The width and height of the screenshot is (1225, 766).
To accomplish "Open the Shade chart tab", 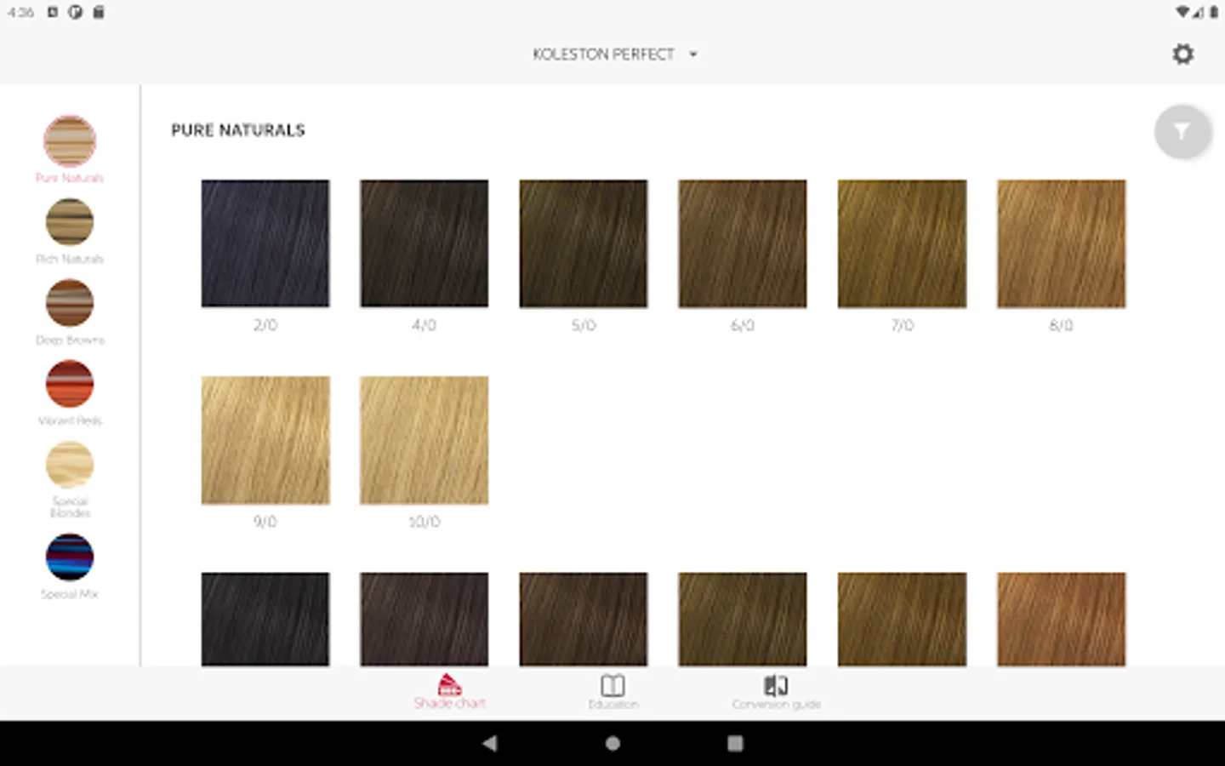I will click(x=449, y=692).
